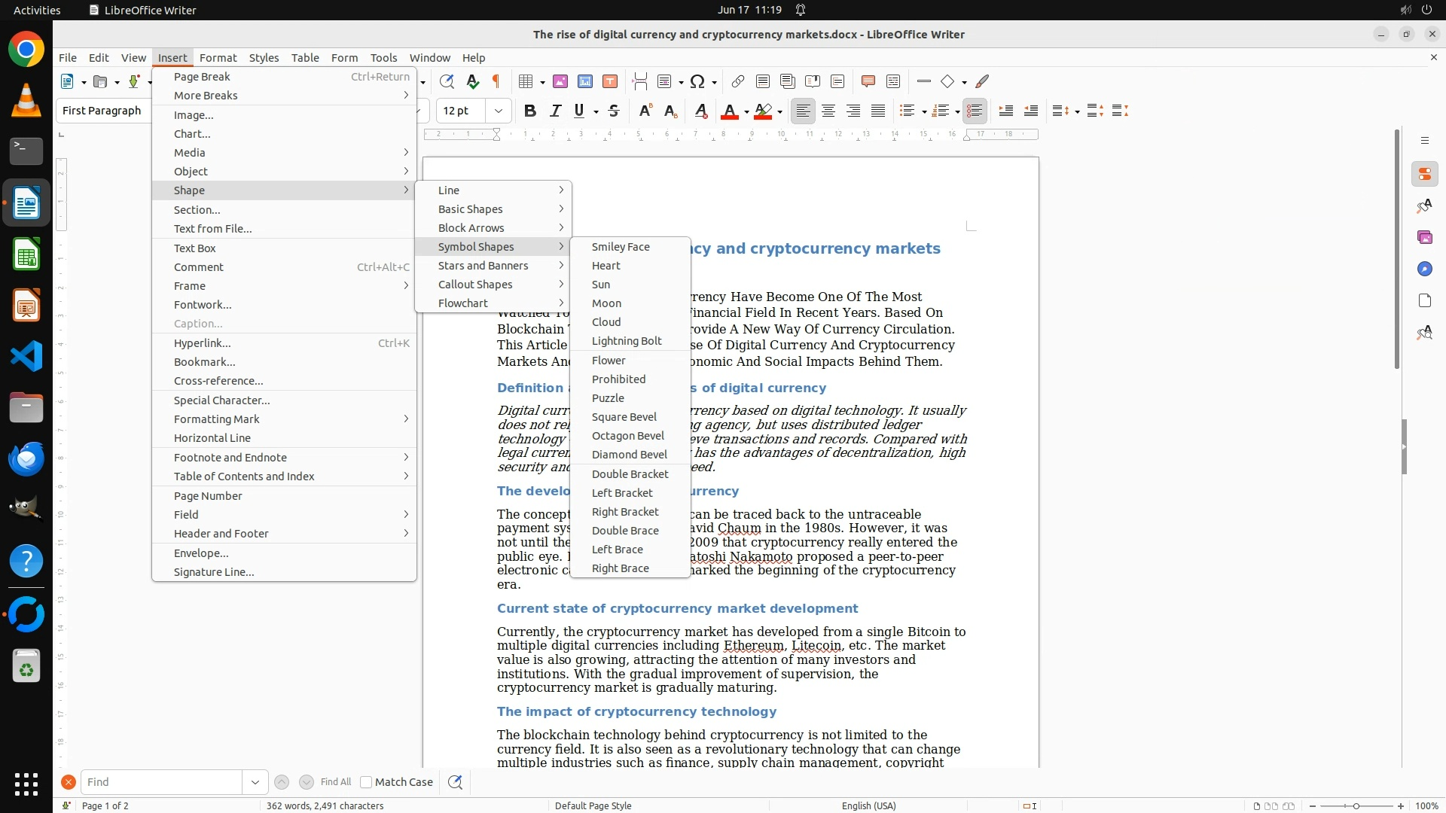Click inside the Find input field

pos(161,782)
